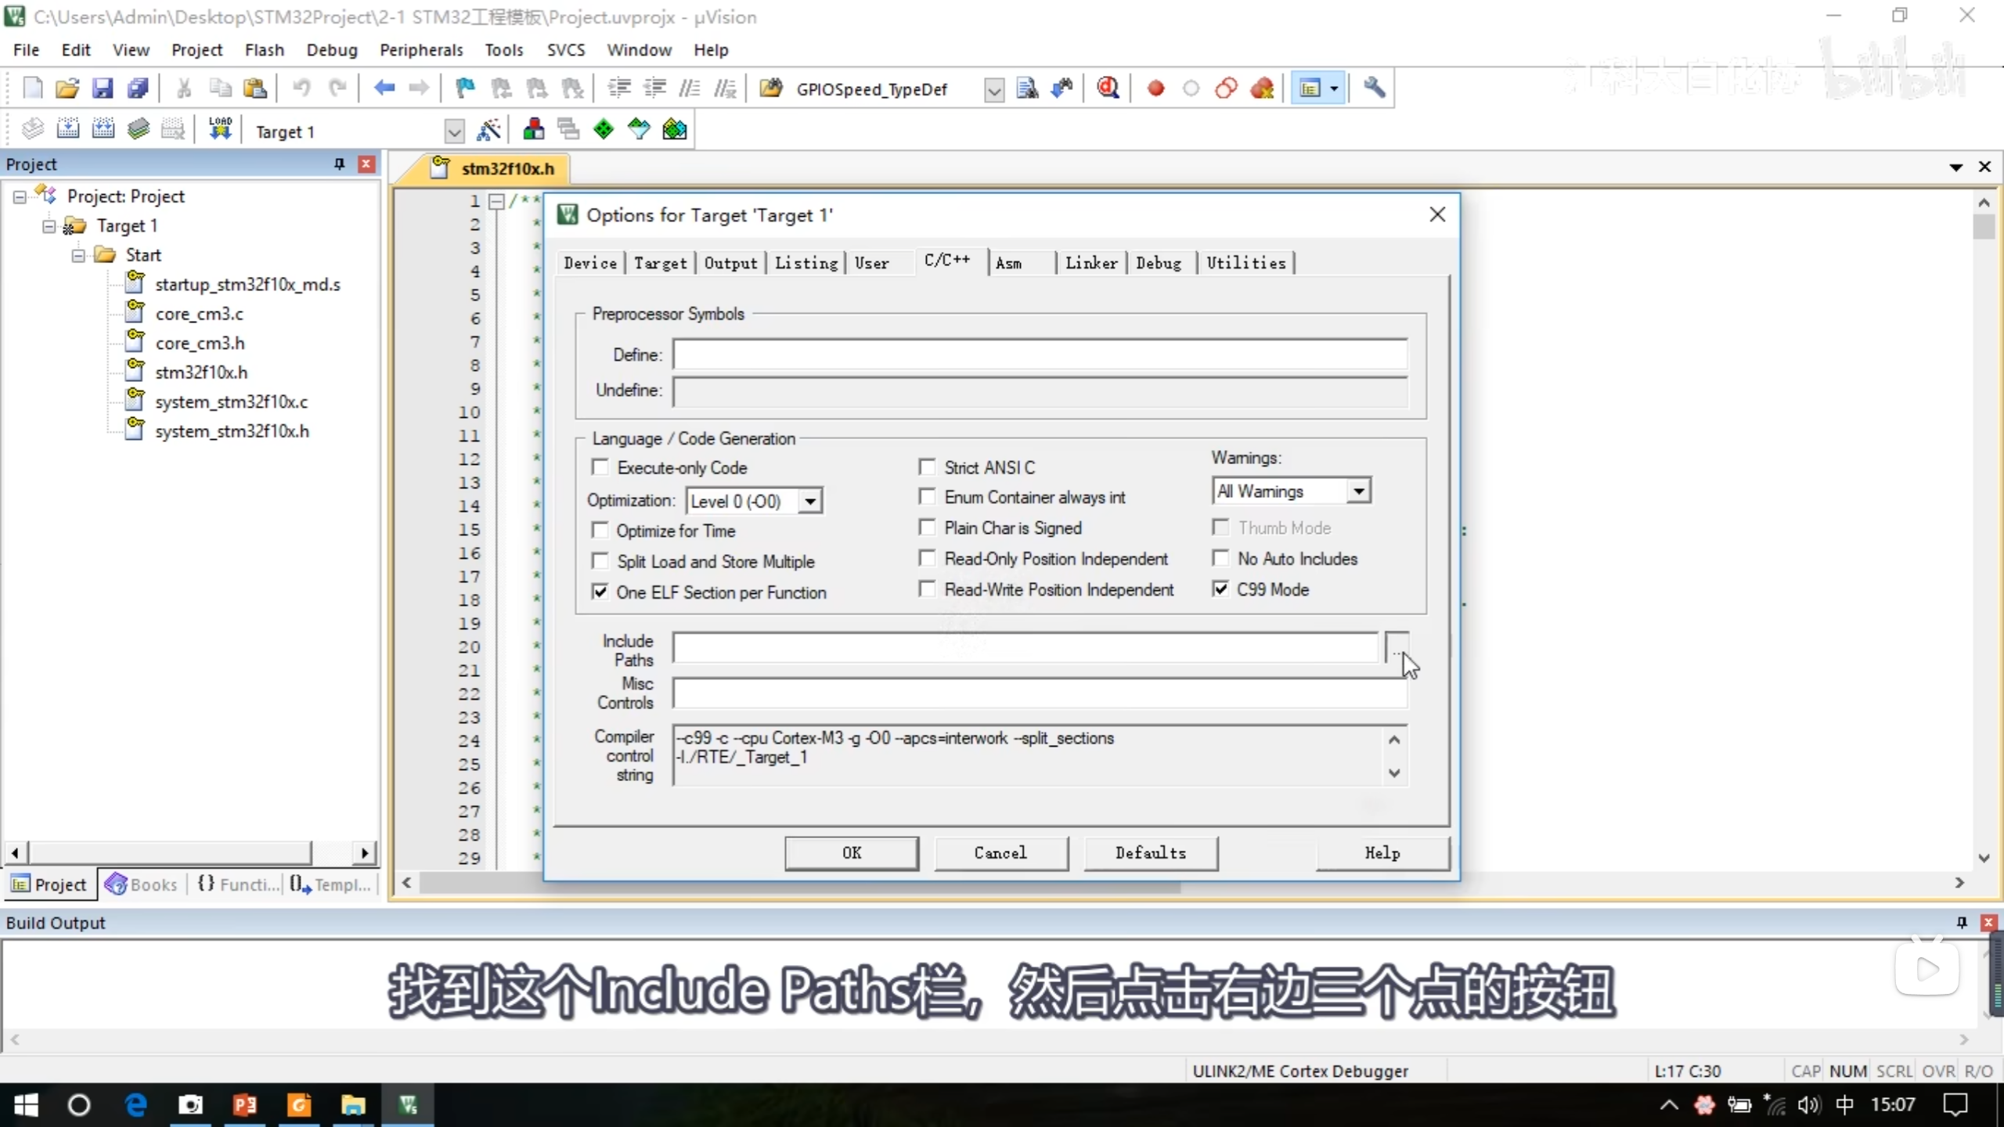Toggle One ELF Section per Function
The width and height of the screenshot is (2004, 1127).
pos(600,592)
